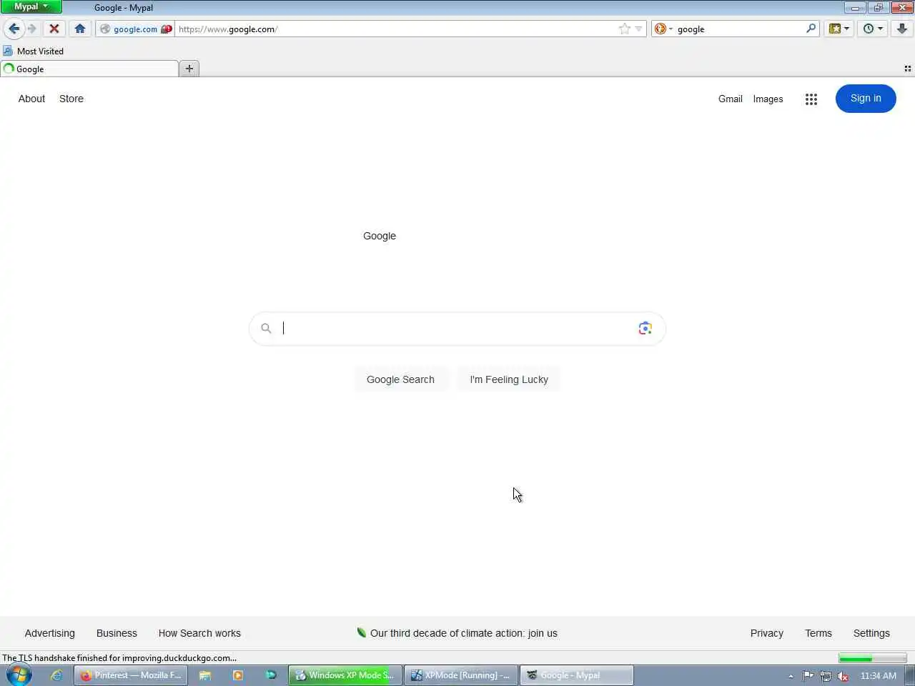Click the Google Search button
This screenshot has height=686, width=915.
tap(400, 379)
